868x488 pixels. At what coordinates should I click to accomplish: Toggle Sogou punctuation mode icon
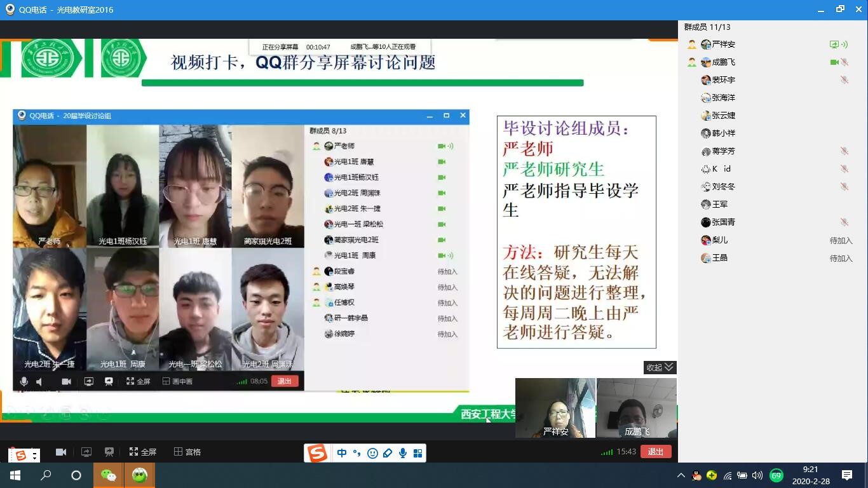pyautogui.click(x=357, y=453)
